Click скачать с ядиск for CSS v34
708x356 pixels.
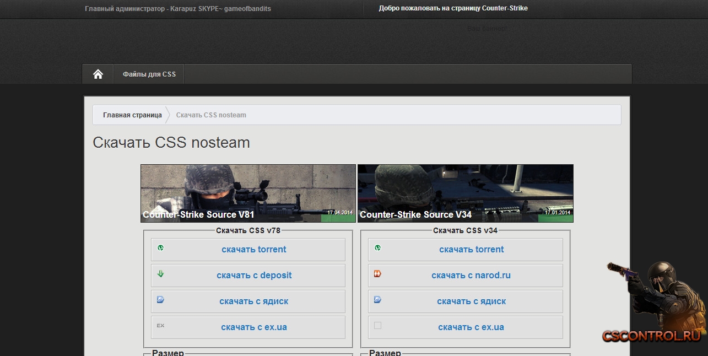point(472,301)
